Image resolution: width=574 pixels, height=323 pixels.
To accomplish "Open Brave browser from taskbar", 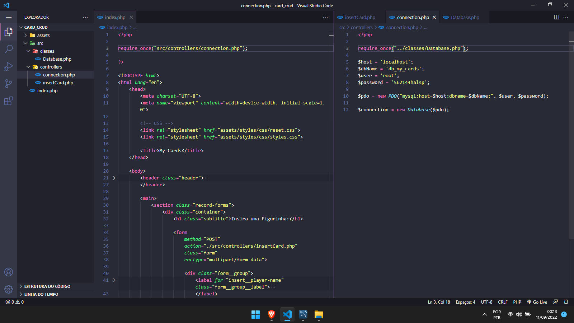I will pyautogui.click(x=272, y=315).
